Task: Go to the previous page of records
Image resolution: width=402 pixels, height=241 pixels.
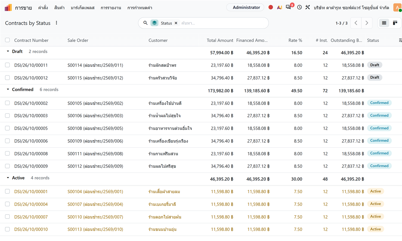Action: point(356,23)
